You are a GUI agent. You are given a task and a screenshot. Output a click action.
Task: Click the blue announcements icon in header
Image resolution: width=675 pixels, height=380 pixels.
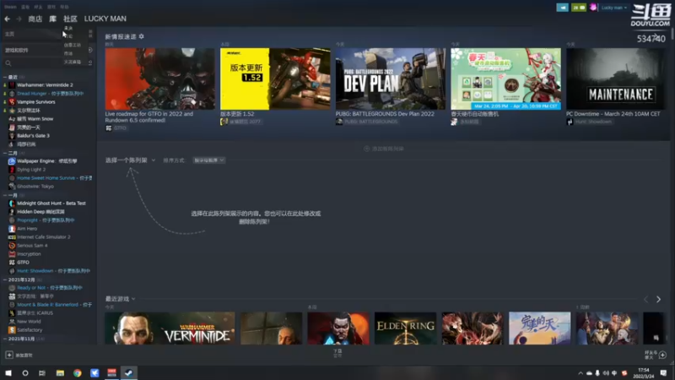pos(562,8)
